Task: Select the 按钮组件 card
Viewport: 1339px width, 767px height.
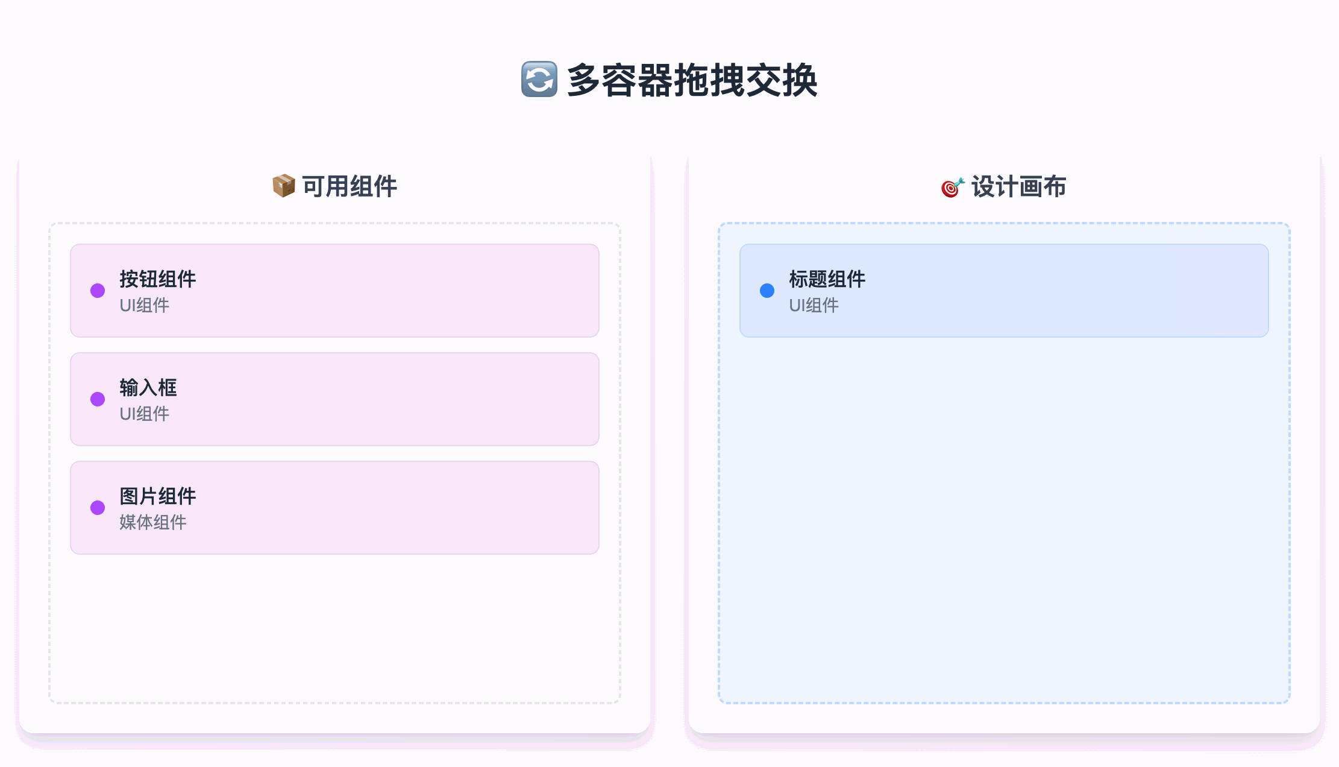Action: [x=334, y=291]
